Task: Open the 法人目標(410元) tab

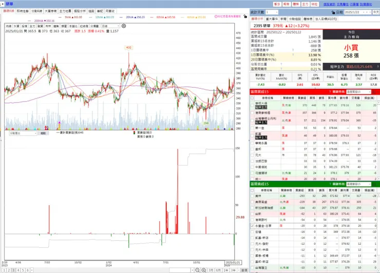Action: (326, 19)
